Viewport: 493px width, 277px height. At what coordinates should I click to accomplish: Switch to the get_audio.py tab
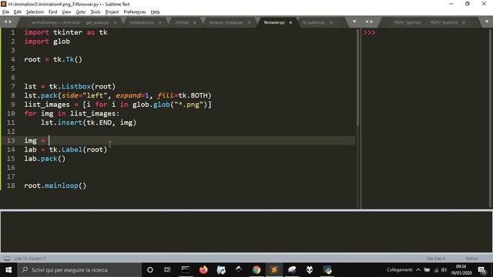pos(97,22)
